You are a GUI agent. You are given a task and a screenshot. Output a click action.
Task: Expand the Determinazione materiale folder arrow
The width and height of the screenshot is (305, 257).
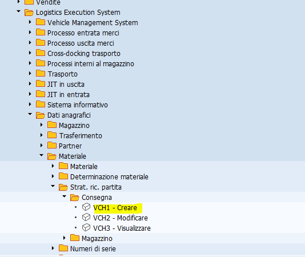(x=53, y=176)
